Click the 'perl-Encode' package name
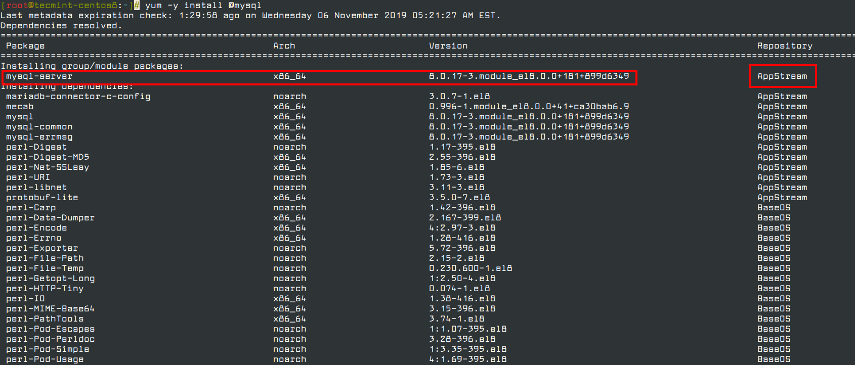Image resolution: width=855 pixels, height=365 pixels. (36, 228)
